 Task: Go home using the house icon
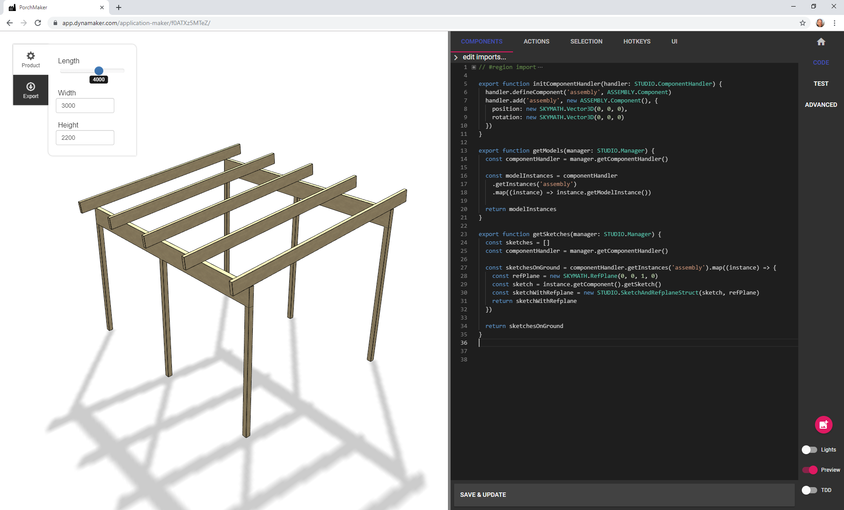(x=821, y=42)
